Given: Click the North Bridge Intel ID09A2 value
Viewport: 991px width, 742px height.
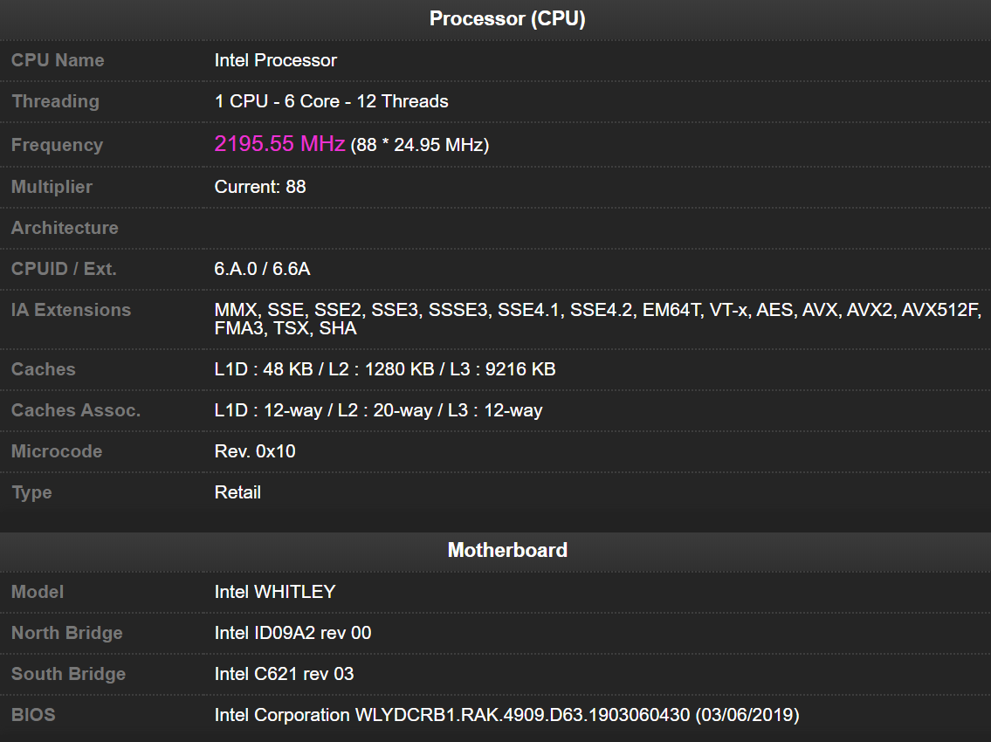Looking at the screenshot, I should tap(292, 633).
